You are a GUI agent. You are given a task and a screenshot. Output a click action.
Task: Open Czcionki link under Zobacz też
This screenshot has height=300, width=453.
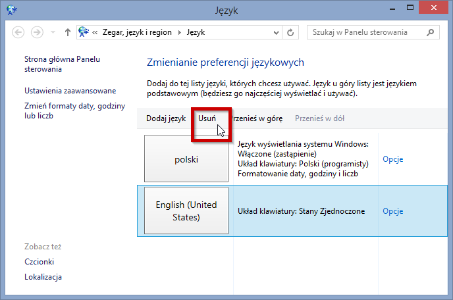click(x=39, y=262)
